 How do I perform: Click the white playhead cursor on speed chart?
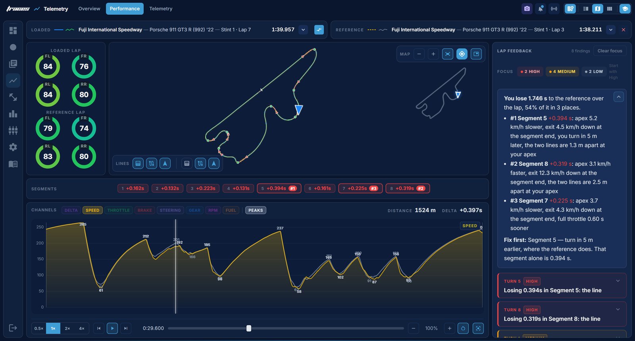(x=176, y=266)
